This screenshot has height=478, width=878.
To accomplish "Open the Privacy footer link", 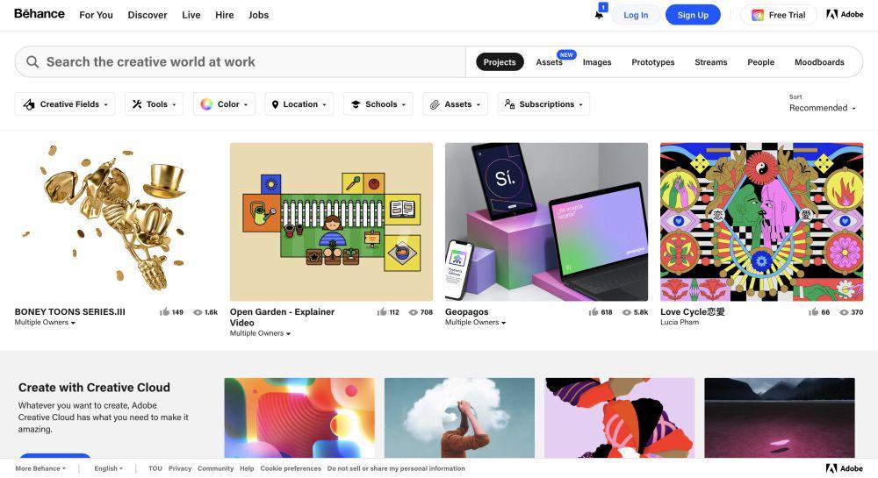I will coord(180,468).
